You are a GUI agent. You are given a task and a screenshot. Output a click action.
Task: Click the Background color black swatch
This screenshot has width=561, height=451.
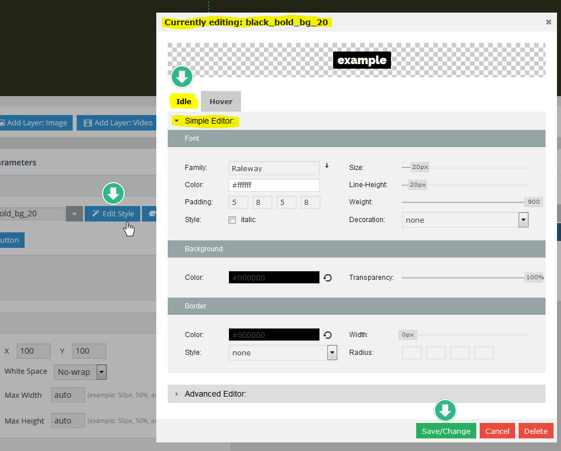[274, 278]
